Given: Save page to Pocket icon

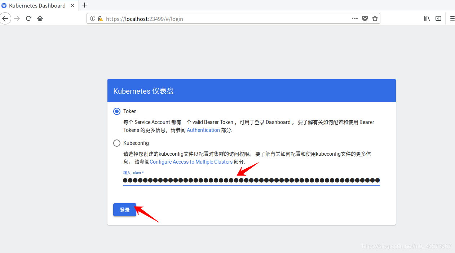Looking at the screenshot, I should click(365, 18).
